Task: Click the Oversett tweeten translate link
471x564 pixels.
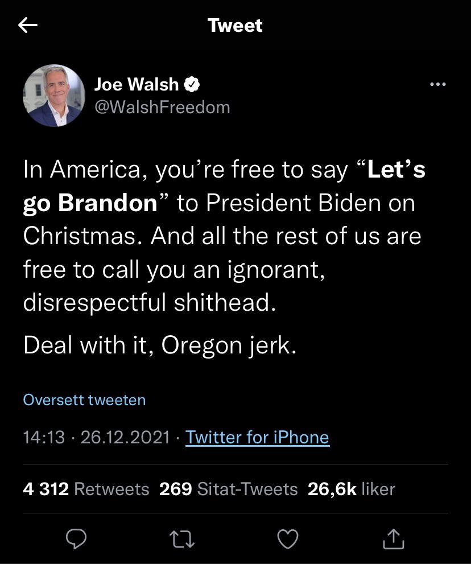Action: (x=84, y=400)
